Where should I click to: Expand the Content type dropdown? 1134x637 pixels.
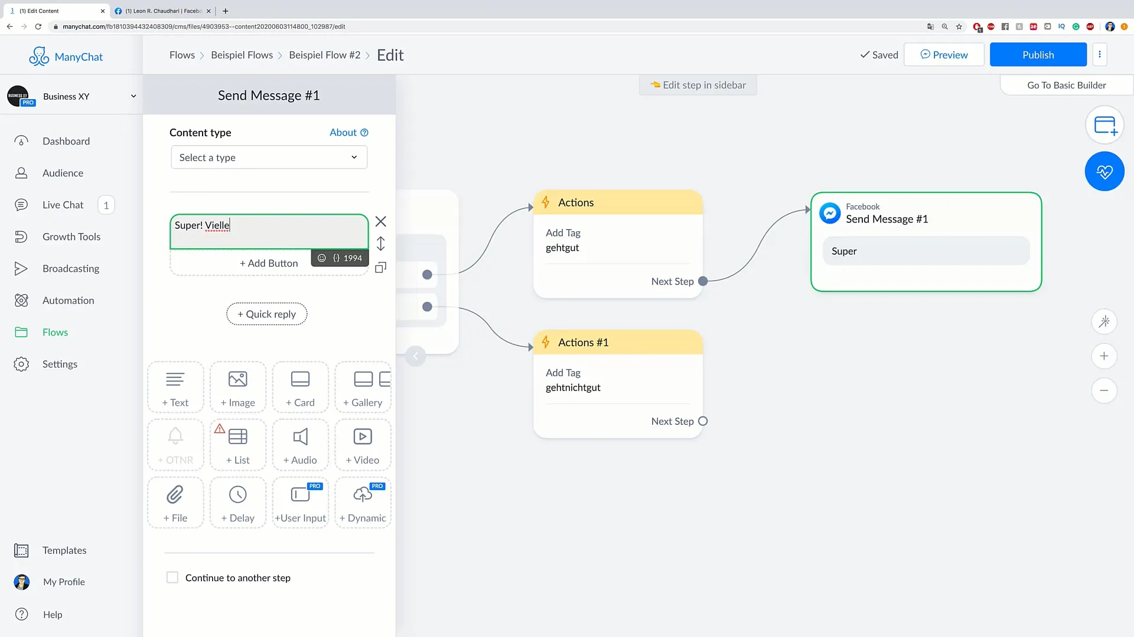pyautogui.click(x=269, y=157)
